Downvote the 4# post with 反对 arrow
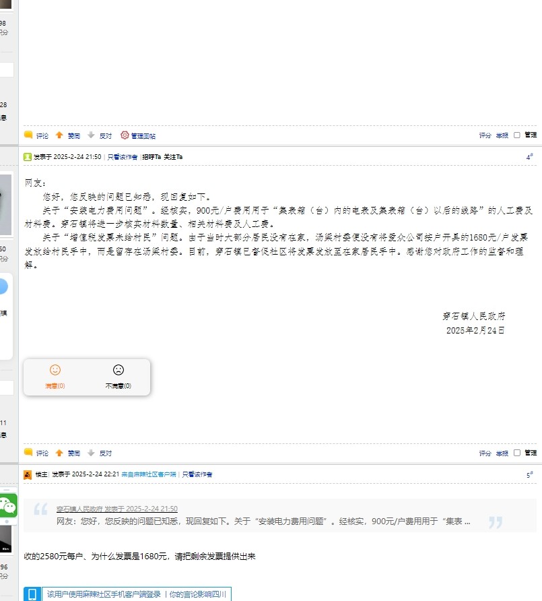The width and height of the screenshot is (542, 601). pos(92,453)
